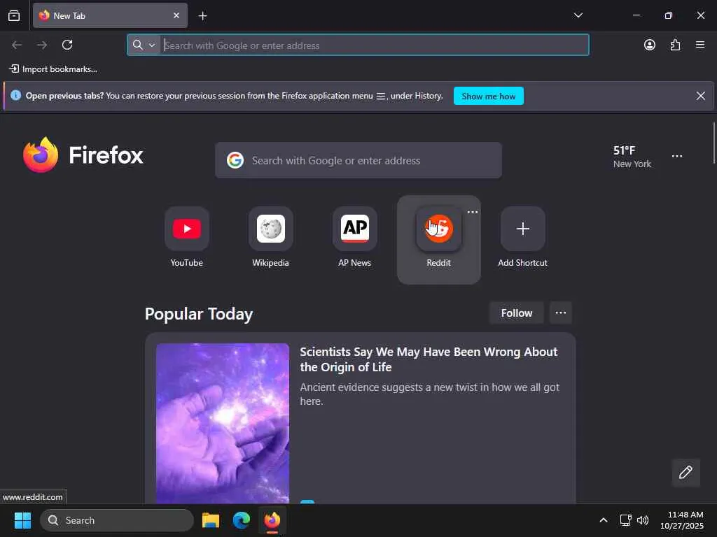The height and width of the screenshot is (537, 717).
Task: Open the taskbar clock showing 11:48 AM
Action: (x=682, y=520)
